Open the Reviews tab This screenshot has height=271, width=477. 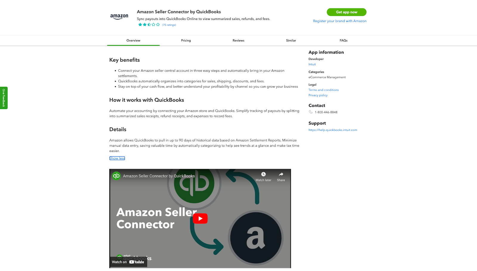[238, 41]
